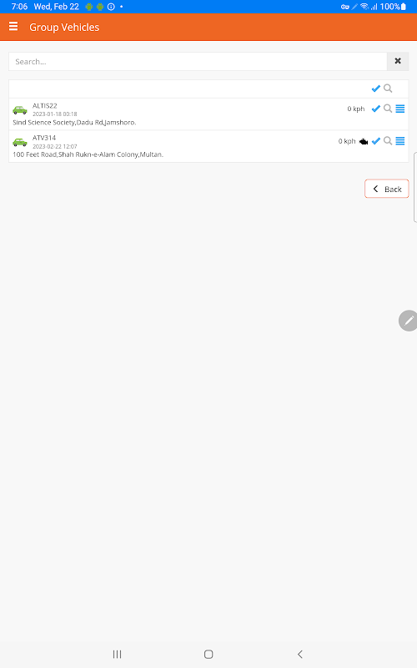Click the header row magnifier icon
This screenshot has width=417, height=668.
[x=388, y=89]
